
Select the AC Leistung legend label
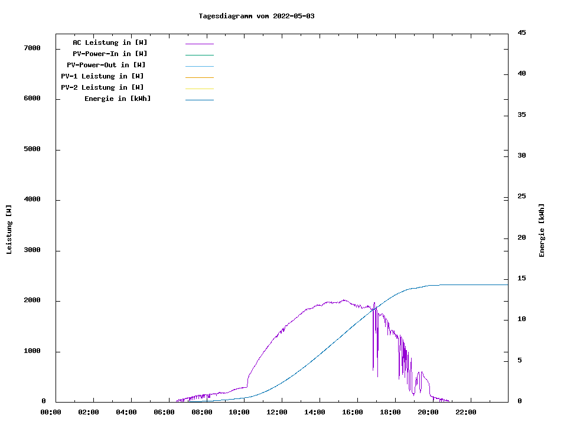pos(110,42)
